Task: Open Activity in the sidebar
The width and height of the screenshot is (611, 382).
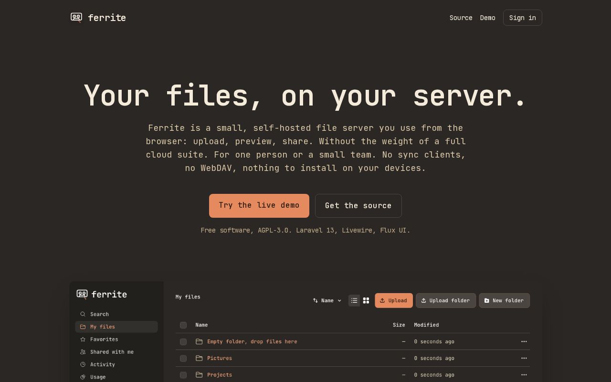Action: [x=116, y=364]
